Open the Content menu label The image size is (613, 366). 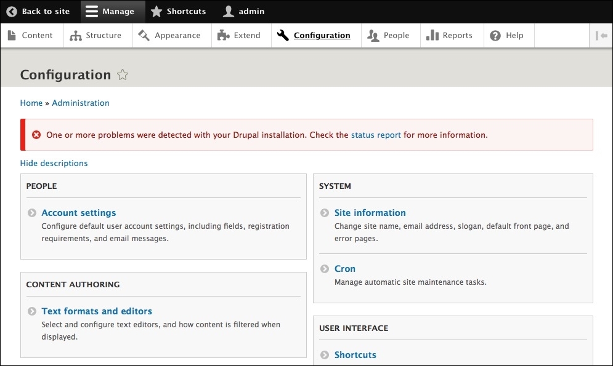(37, 35)
